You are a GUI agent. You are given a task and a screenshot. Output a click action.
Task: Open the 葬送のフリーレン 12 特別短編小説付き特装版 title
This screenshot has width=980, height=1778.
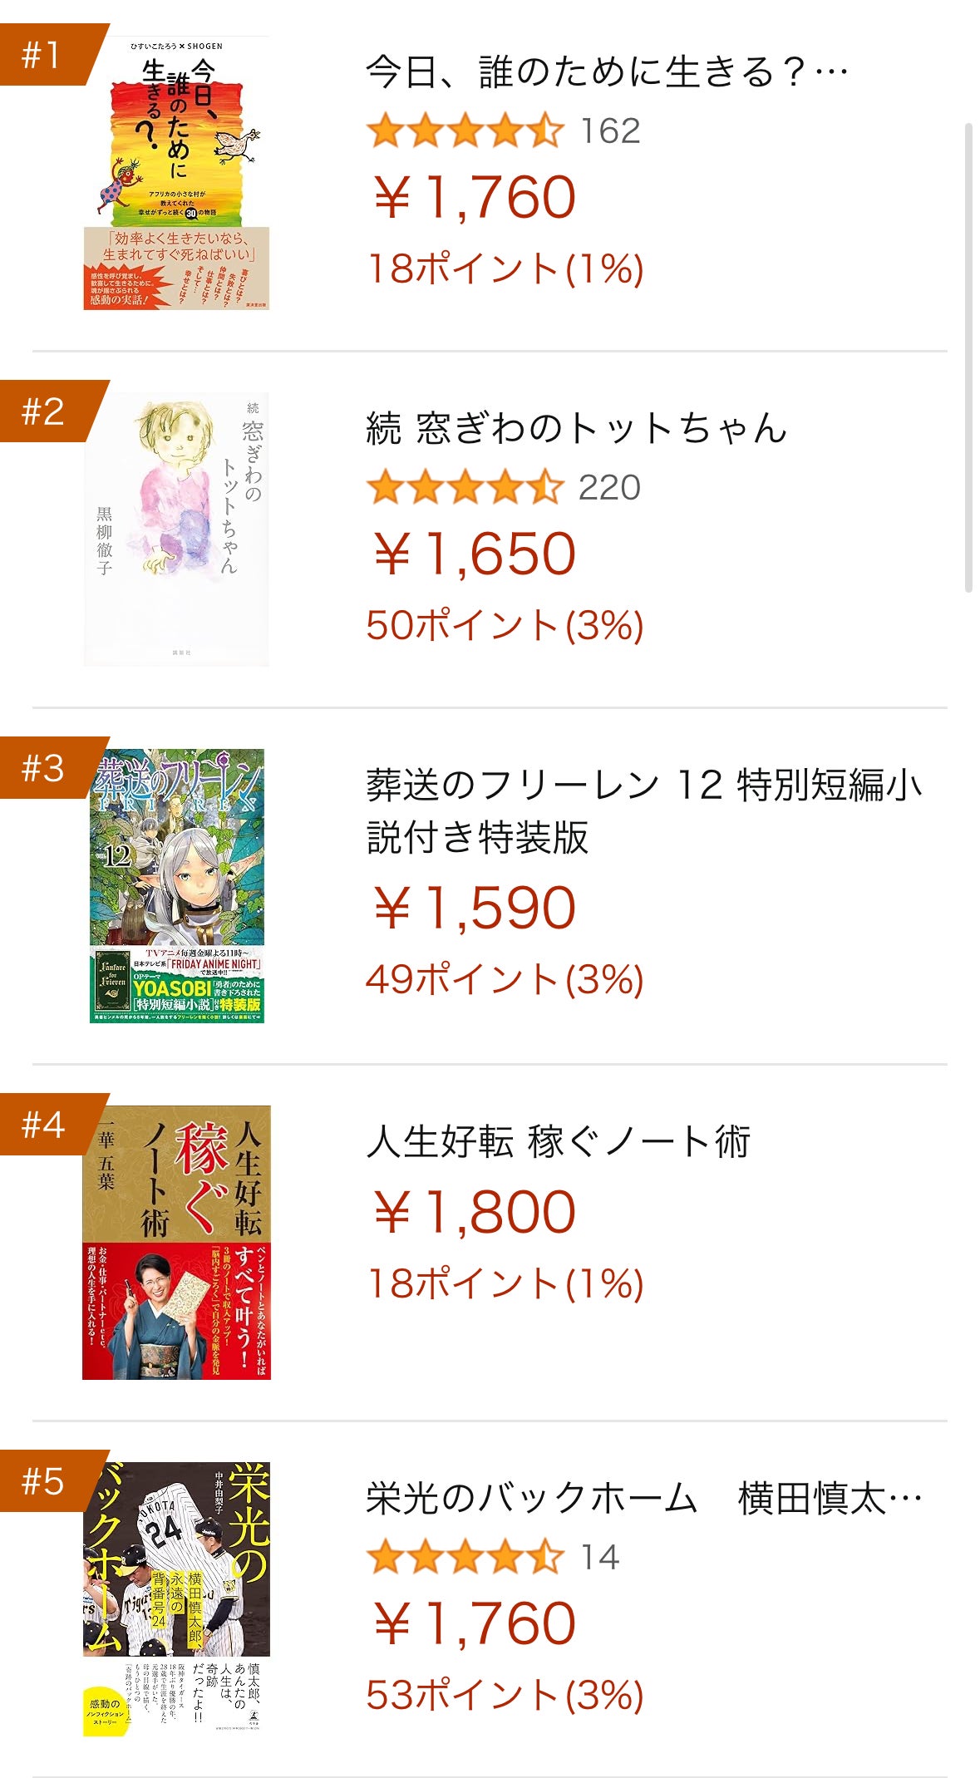click(643, 810)
